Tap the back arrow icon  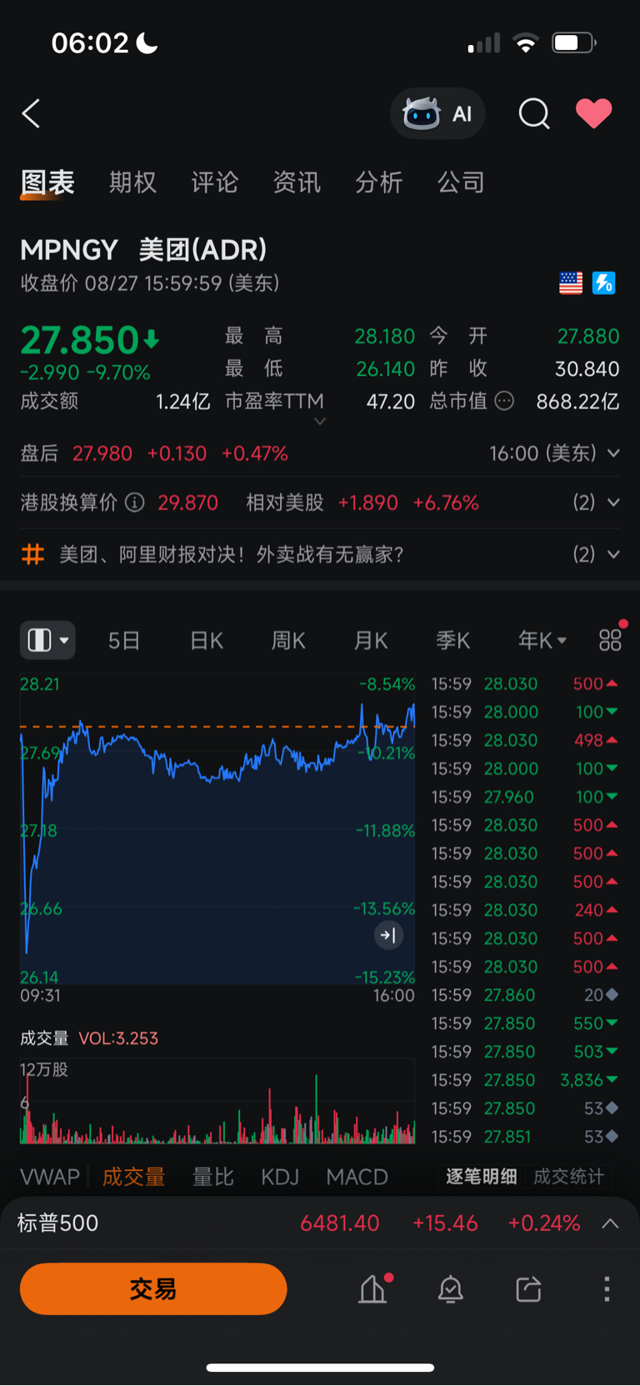[x=31, y=113]
